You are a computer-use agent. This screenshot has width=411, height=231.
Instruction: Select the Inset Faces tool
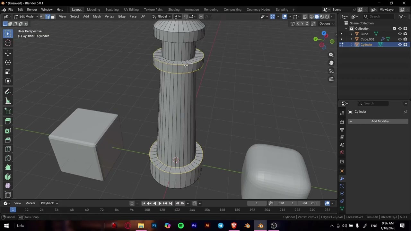pyautogui.click(x=8, y=131)
